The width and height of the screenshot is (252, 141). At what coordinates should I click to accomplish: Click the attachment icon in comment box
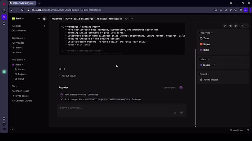(x=175, y=113)
